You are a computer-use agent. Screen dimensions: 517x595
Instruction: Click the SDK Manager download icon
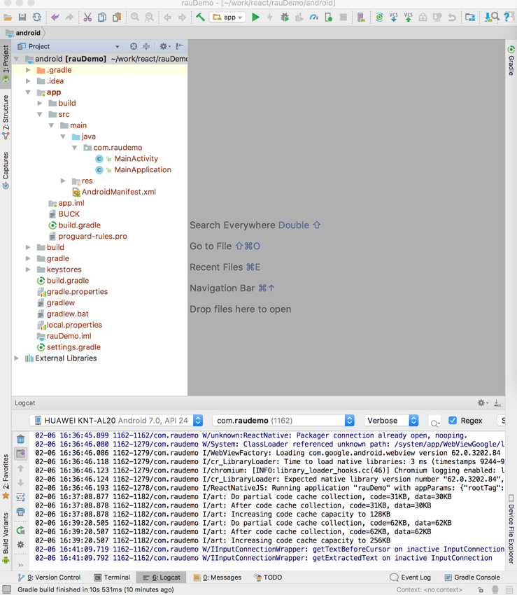tap(488, 17)
